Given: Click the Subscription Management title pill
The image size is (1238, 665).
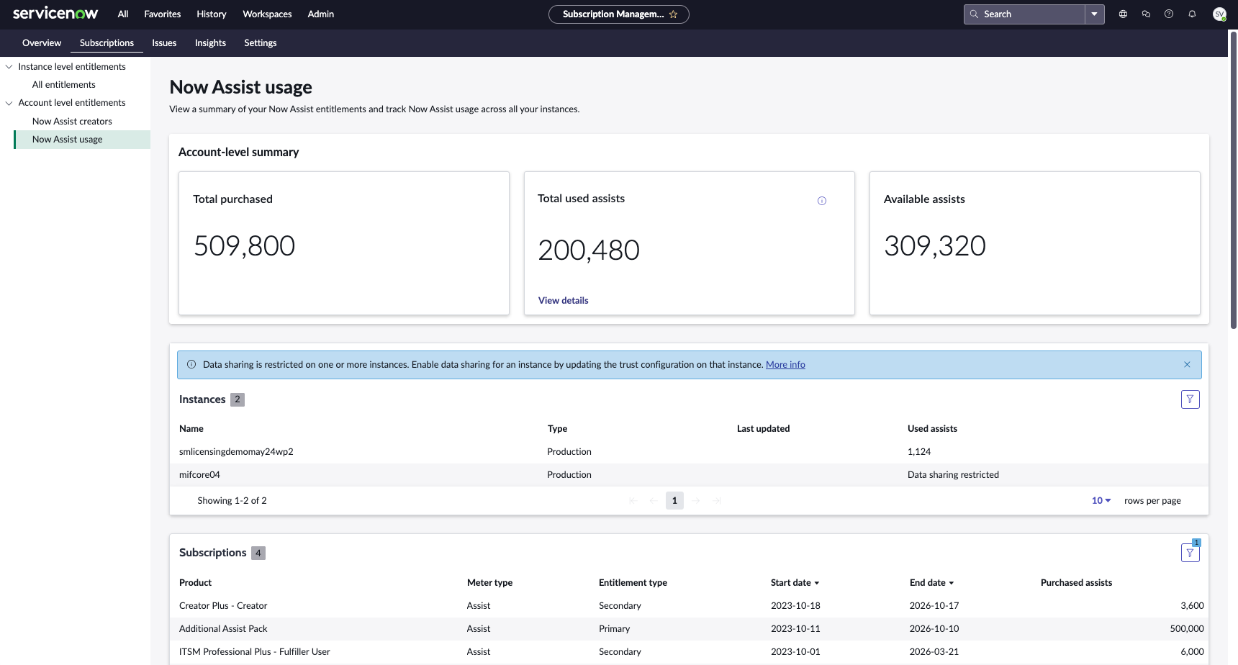Looking at the screenshot, I should [619, 14].
